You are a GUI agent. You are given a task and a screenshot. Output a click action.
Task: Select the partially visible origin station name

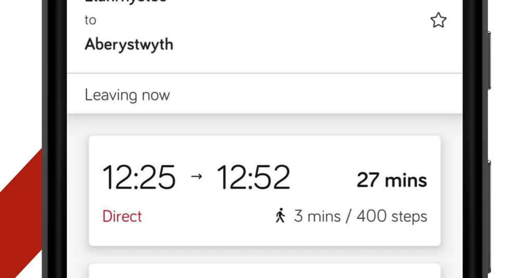pyautogui.click(x=126, y=2)
